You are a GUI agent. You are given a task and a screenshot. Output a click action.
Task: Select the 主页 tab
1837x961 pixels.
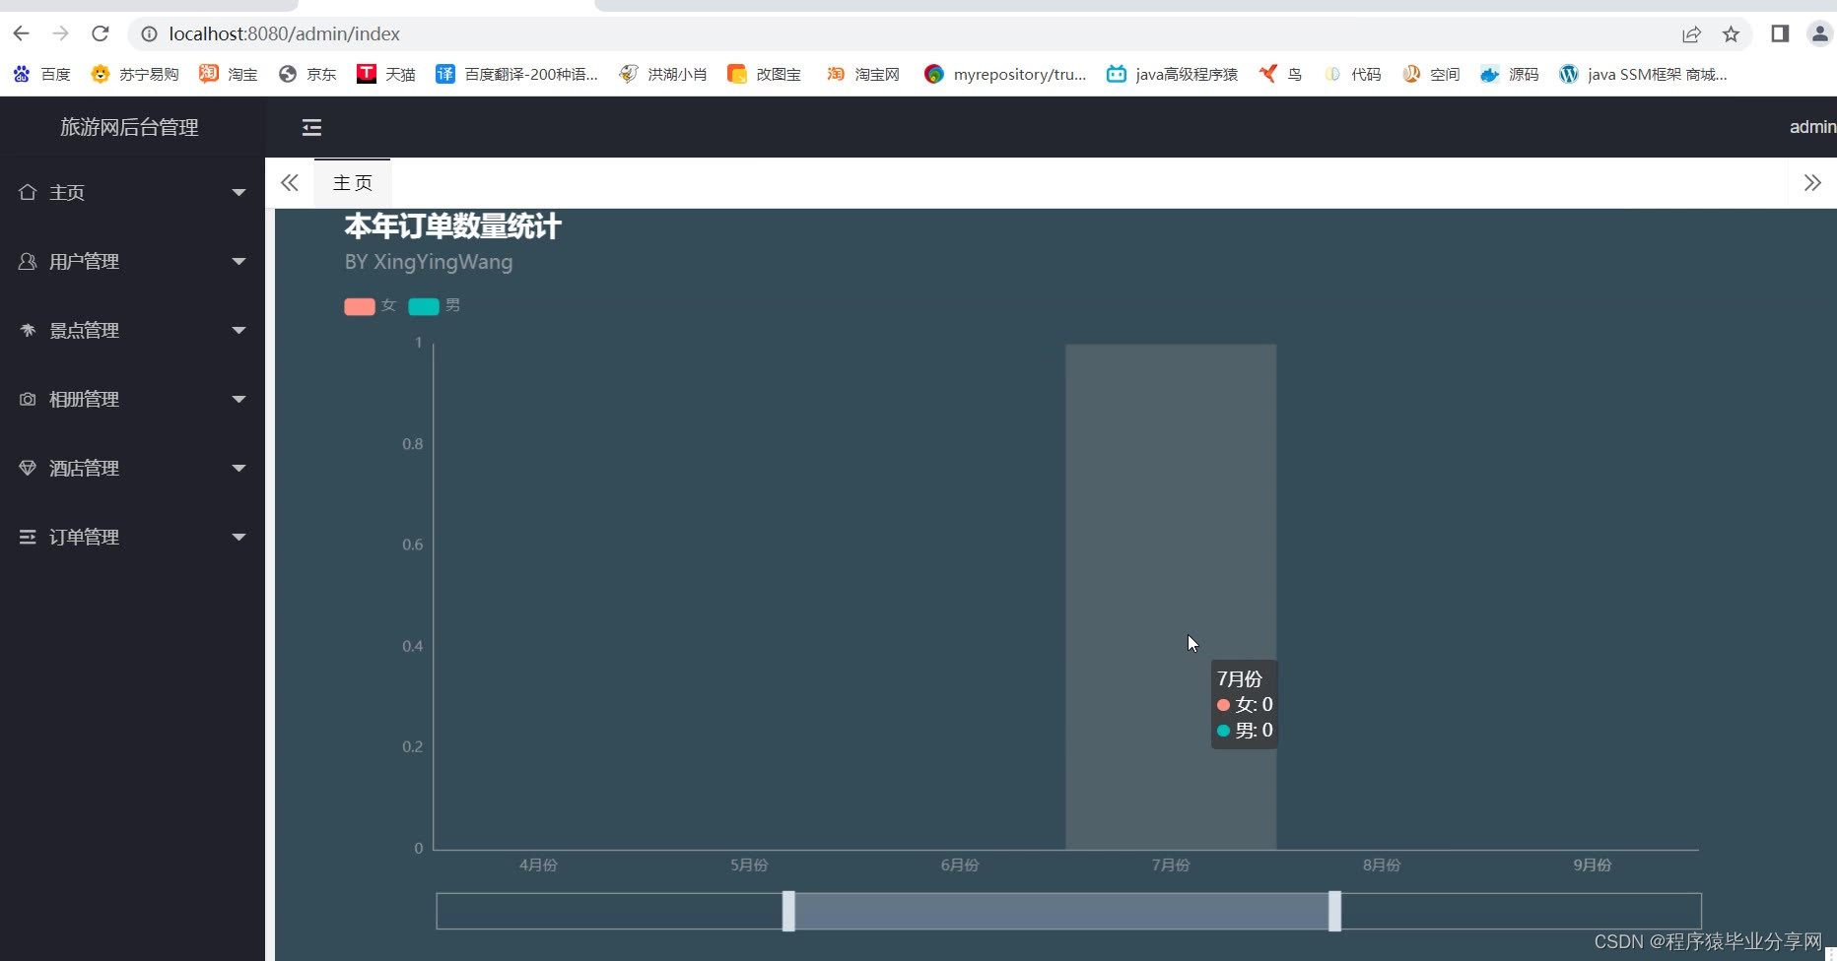(353, 183)
